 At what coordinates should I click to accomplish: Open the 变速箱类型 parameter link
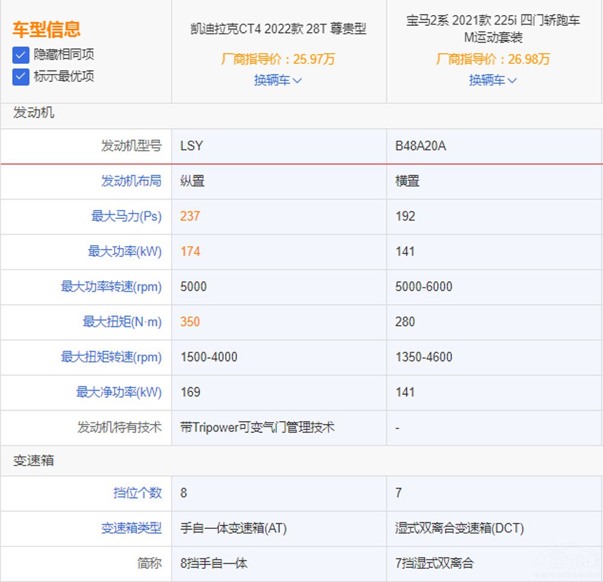(131, 528)
